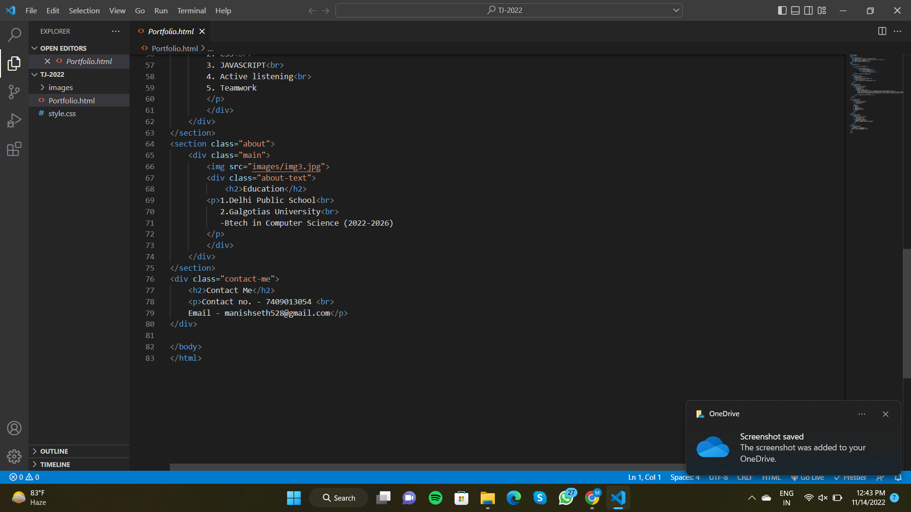The image size is (911, 512).
Task: Click the errors and warnings indicator
Action: [24, 477]
